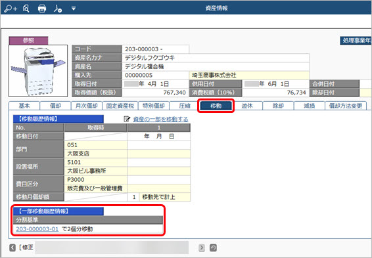
Task: Click the 埼玉商事株式会社 supplier name
Action: click(249, 75)
